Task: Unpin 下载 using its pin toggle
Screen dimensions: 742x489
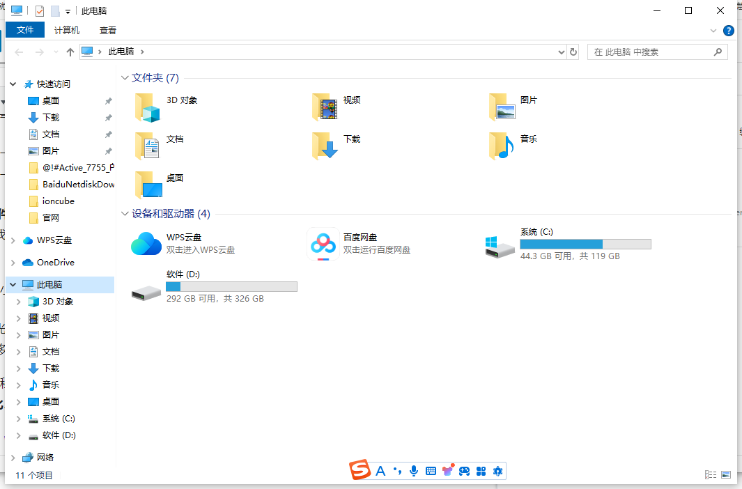Action: (108, 117)
